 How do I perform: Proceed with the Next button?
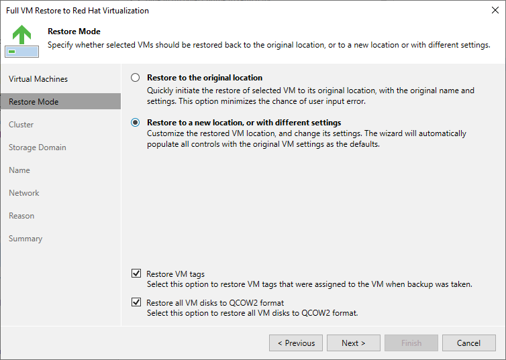tap(353, 343)
